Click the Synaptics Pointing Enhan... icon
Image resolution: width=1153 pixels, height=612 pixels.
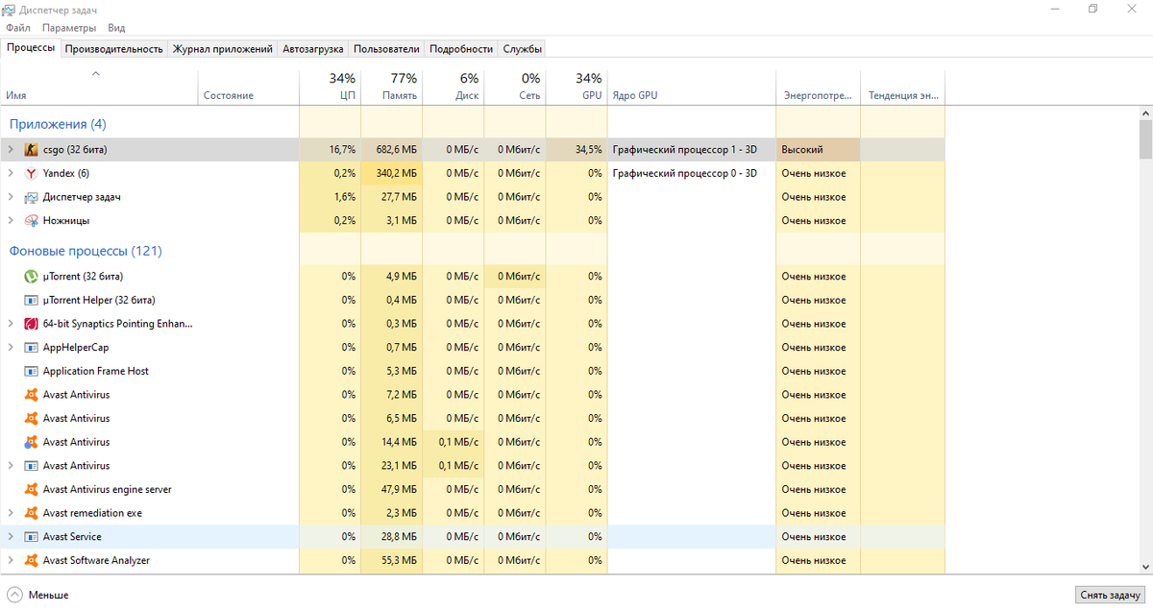tap(31, 324)
